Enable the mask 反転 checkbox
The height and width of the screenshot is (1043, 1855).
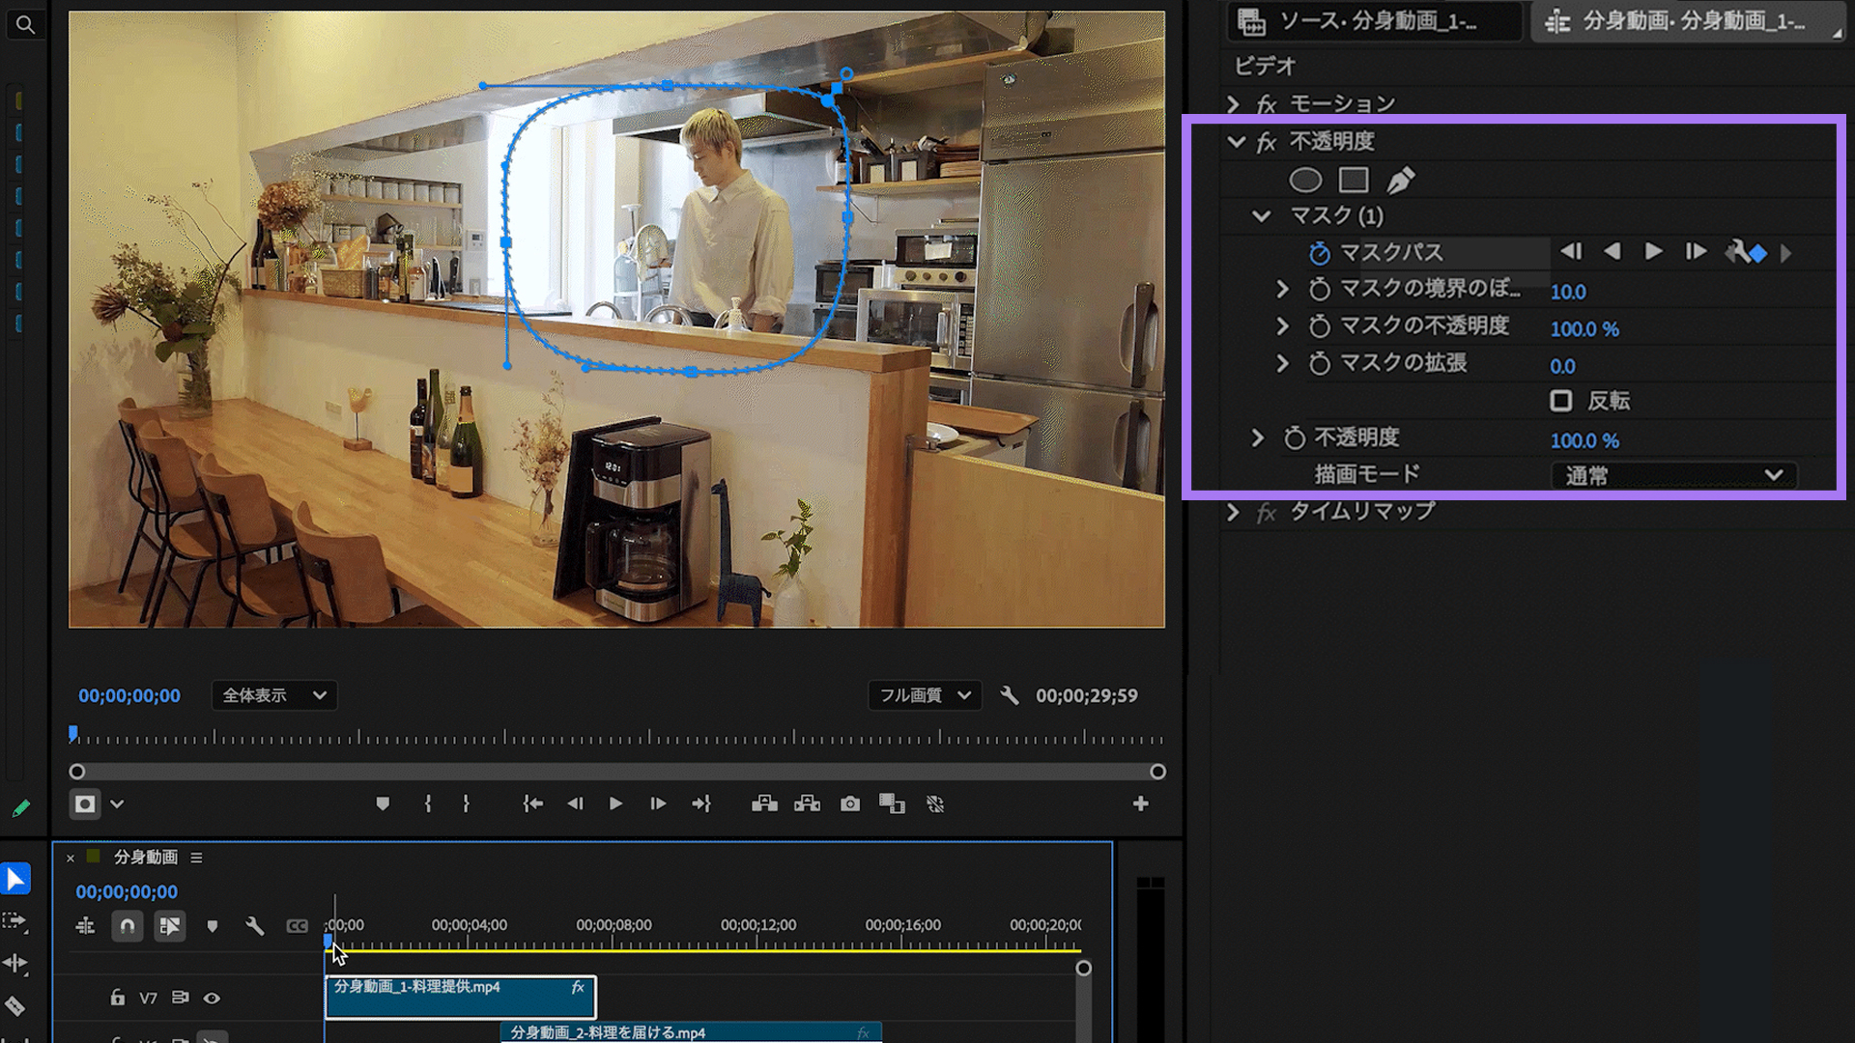[x=1560, y=401]
